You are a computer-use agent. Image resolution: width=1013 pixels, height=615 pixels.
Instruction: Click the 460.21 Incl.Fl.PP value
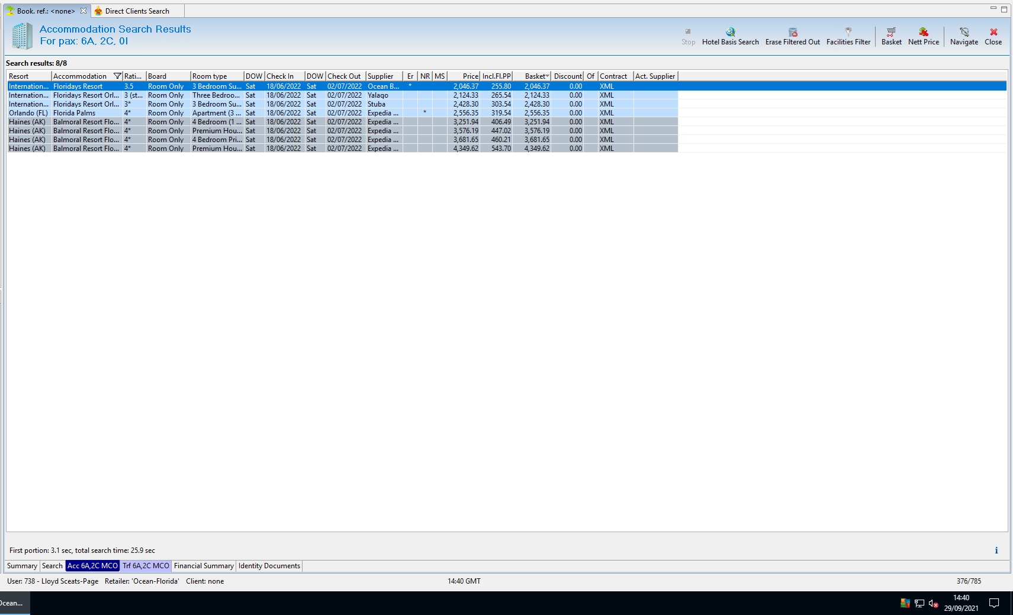pos(501,140)
